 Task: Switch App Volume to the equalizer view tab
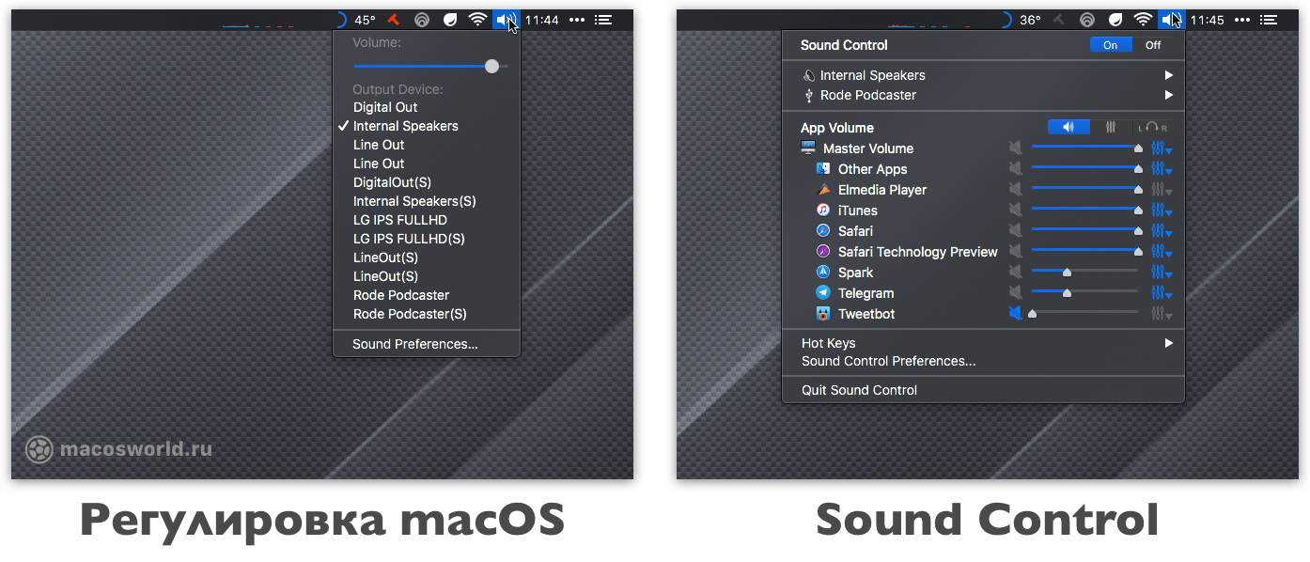click(x=1111, y=128)
